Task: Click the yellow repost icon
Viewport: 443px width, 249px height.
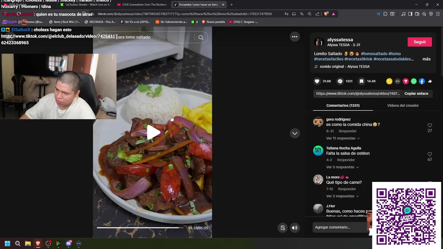Action: 389,81
